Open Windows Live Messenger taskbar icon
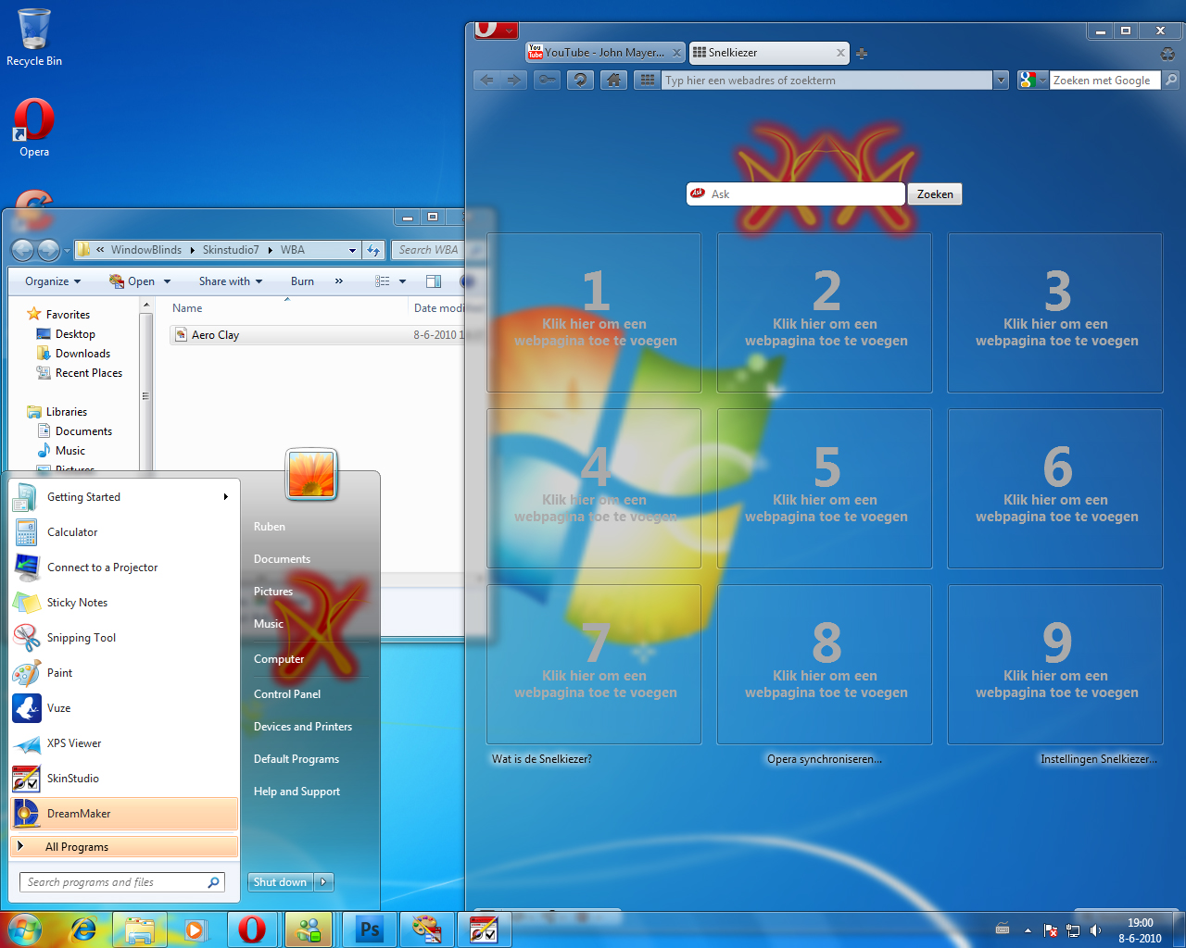 click(309, 929)
